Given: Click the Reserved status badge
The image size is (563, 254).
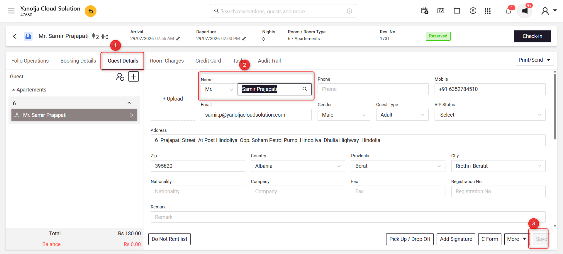Looking at the screenshot, I should (x=438, y=36).
